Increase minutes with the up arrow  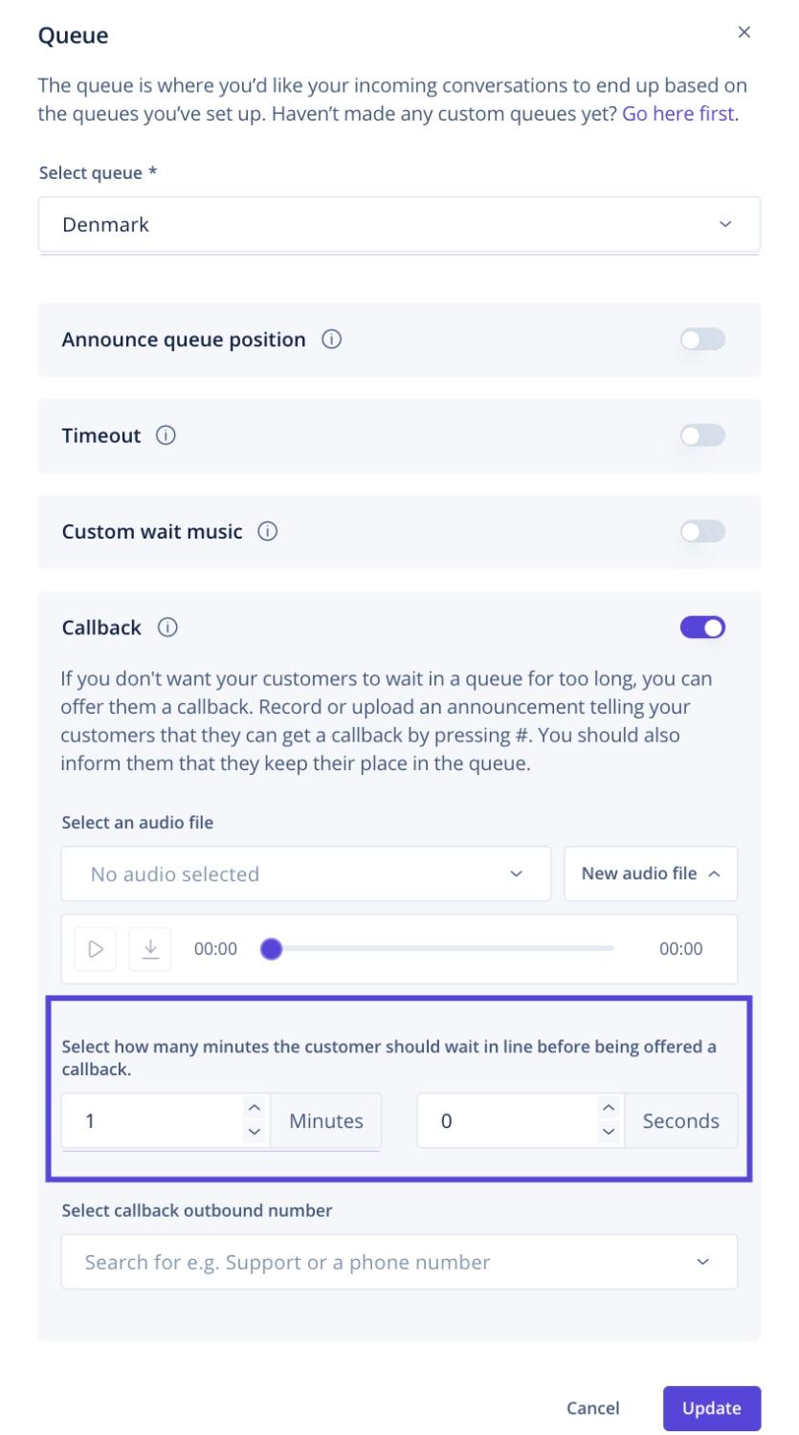[x=254, y=1108]
